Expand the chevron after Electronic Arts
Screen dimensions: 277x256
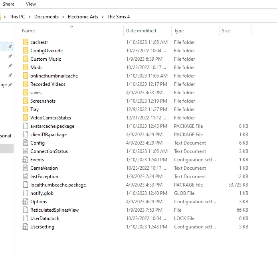pyautogui.click(x=103, y=17)
